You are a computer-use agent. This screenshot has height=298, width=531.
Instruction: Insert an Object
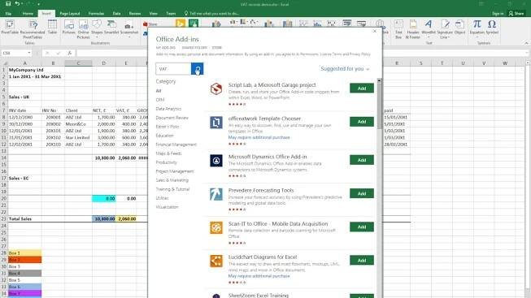pyautogui.click(x=459, y=27)
